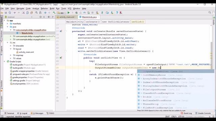The height and width of the screenshot is (121, 216).
Task: Click the Save All toolbar icon
Action: coord(6,13)
